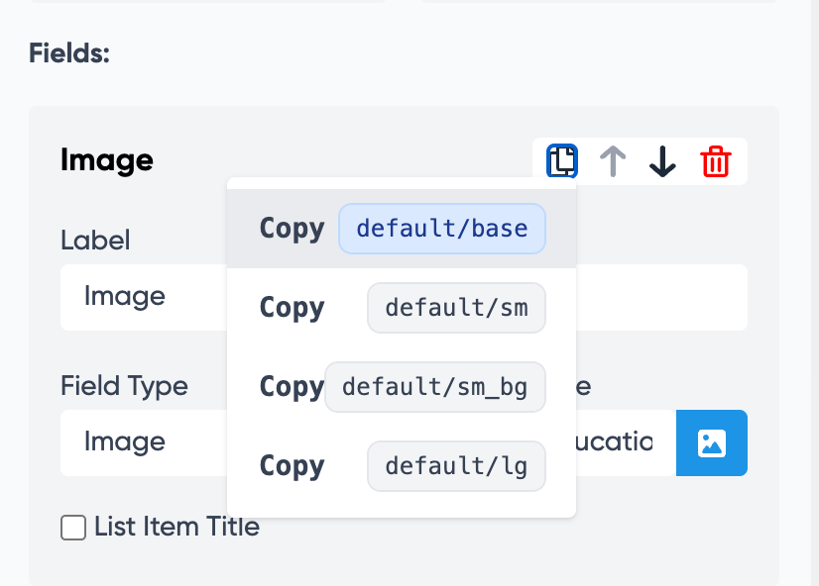Move the Image field up
The width and height of the screenshot is (819, 586).
(x=614, y=161)
